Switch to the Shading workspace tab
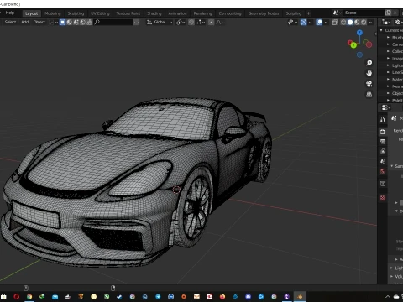The image size is (403, 302). point(154,13)
